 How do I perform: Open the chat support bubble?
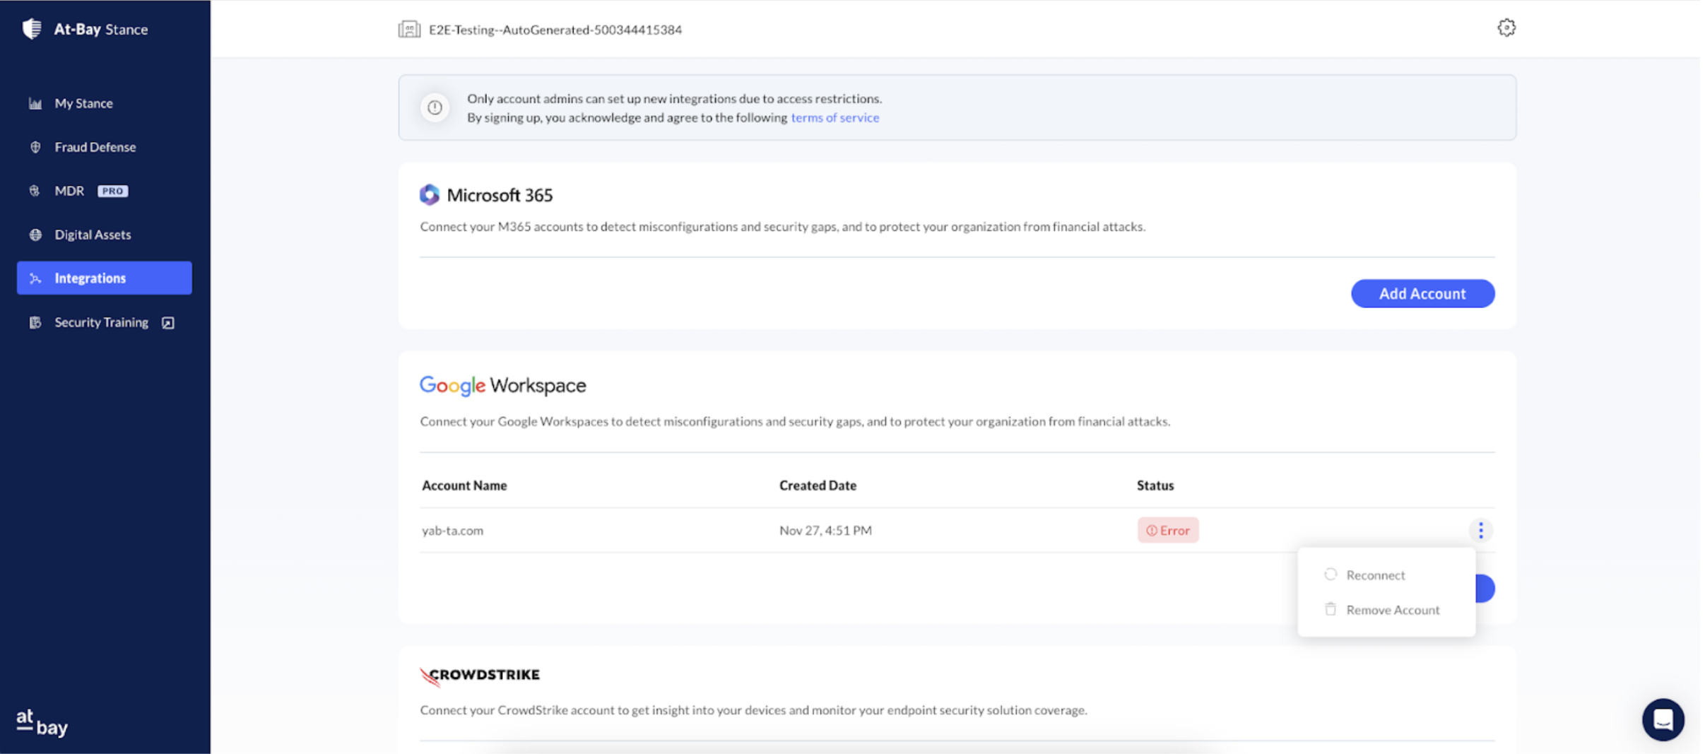1662,719
